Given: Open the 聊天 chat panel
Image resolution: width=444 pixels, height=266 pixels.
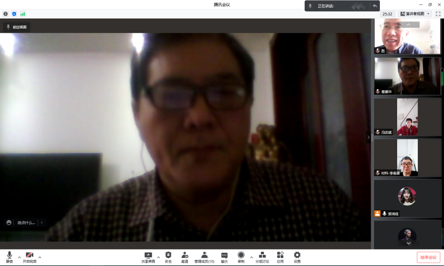Looking at the screenshot, I should pyautogui.click(x=224, y=257).
